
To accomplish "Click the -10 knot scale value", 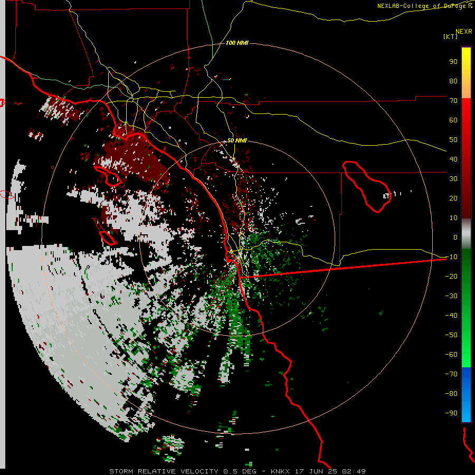I will point(451,257).
